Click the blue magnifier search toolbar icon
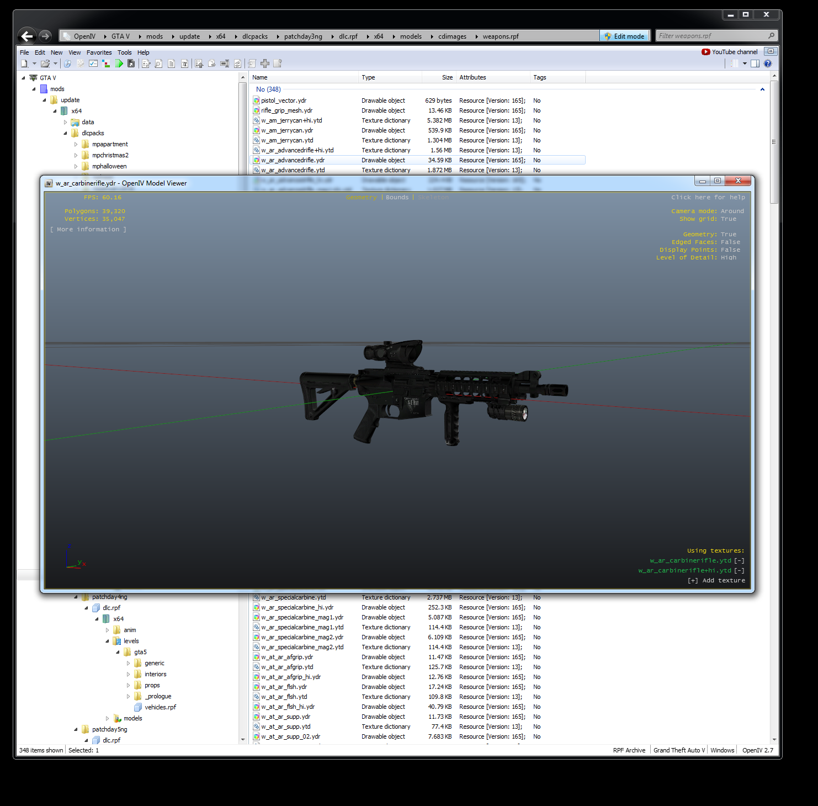The height and width of the screenshot is (806, 818). point(67,63)
